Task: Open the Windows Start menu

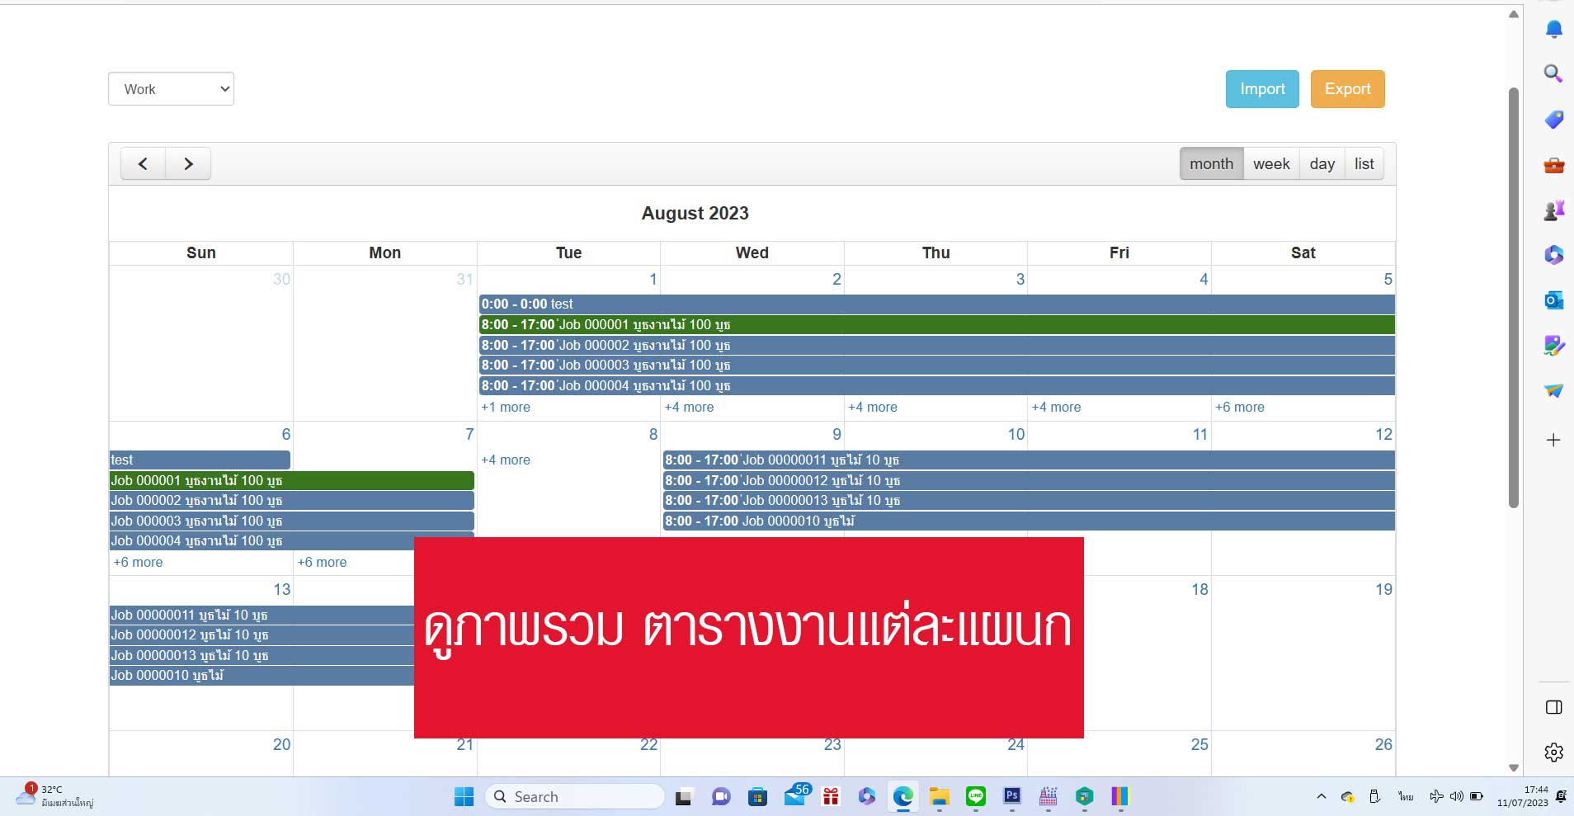Action: [464, 796]
